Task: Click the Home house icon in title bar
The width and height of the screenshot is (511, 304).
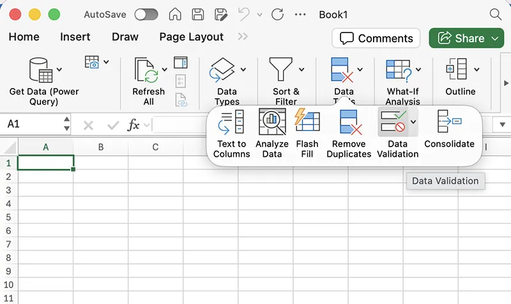Action: [175, 14]
